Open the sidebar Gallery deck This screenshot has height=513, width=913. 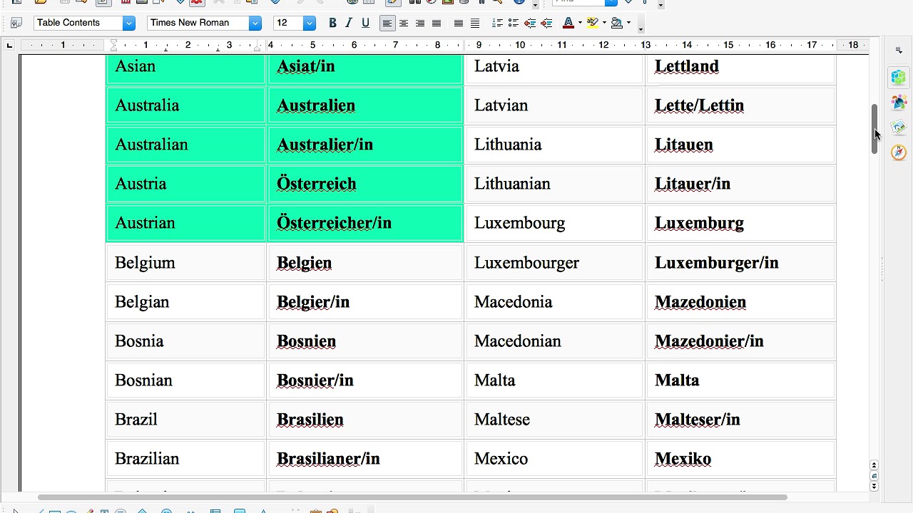click(899, 127)
